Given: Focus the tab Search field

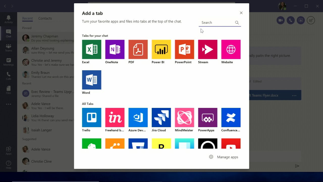Looking at the screenshot, I should pyautogui.click(x=220, y=22).
